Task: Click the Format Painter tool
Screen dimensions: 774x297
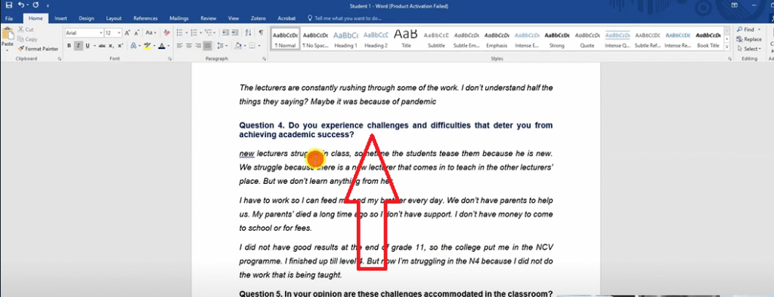Action: (38, 49)
